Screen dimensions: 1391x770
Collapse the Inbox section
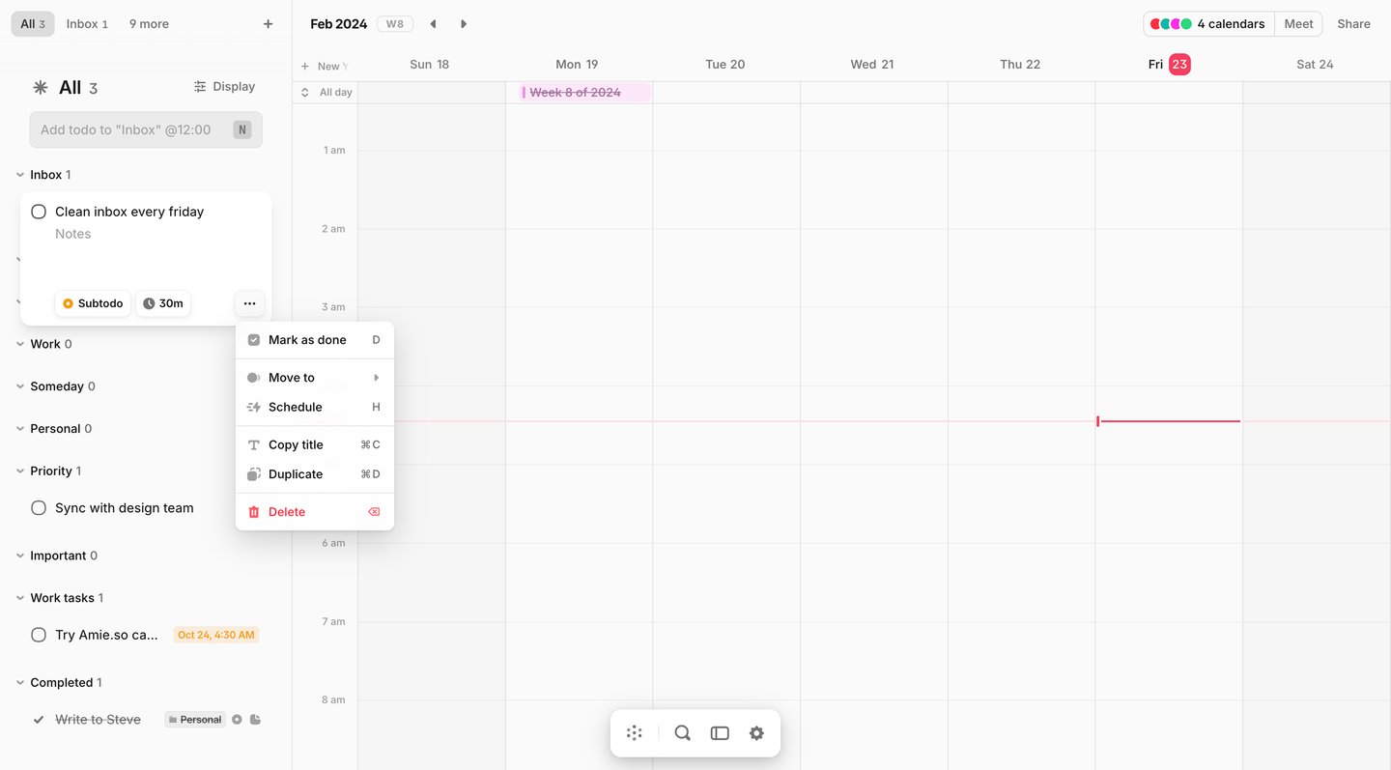(20, 175)
